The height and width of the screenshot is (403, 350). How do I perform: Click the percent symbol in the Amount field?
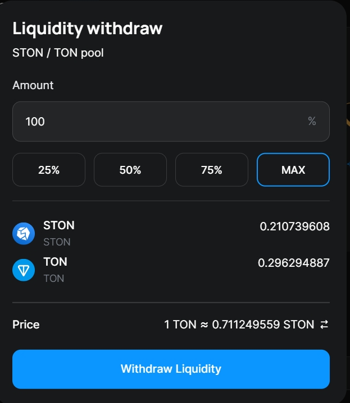312,121
